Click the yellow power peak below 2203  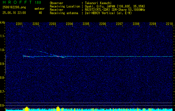58,109
